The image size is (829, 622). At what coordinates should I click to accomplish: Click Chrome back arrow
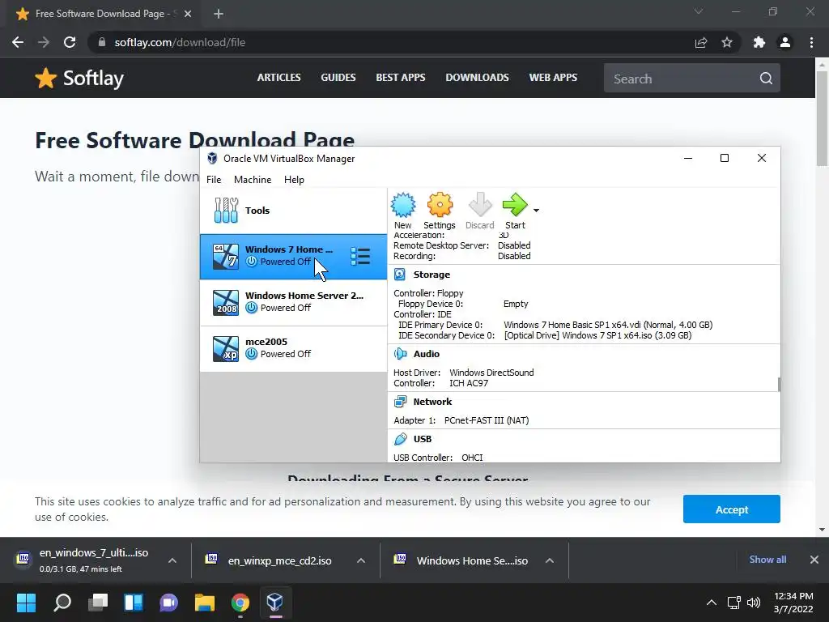[18, 42]
